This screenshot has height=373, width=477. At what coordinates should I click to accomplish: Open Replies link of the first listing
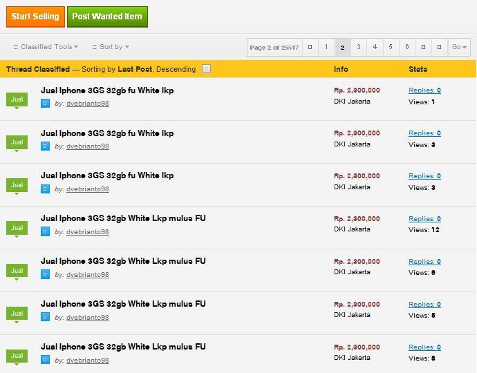point(424,90)
